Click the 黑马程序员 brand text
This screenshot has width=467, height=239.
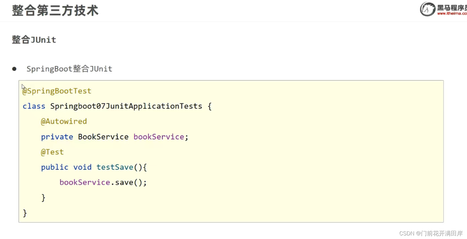click(452, 7)
